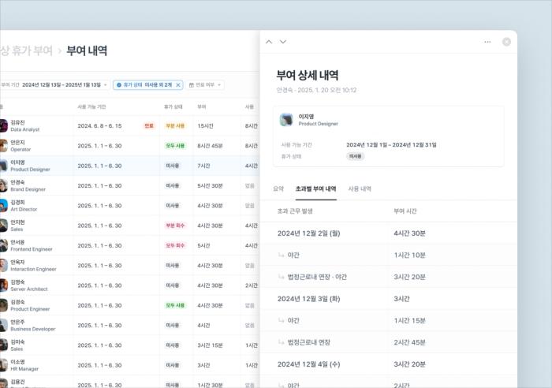
Task: Open the 만료 여부 filter dropdown
Action: 205,85
